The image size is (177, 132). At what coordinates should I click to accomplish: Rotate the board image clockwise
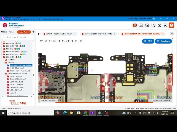tap(67, 41)
